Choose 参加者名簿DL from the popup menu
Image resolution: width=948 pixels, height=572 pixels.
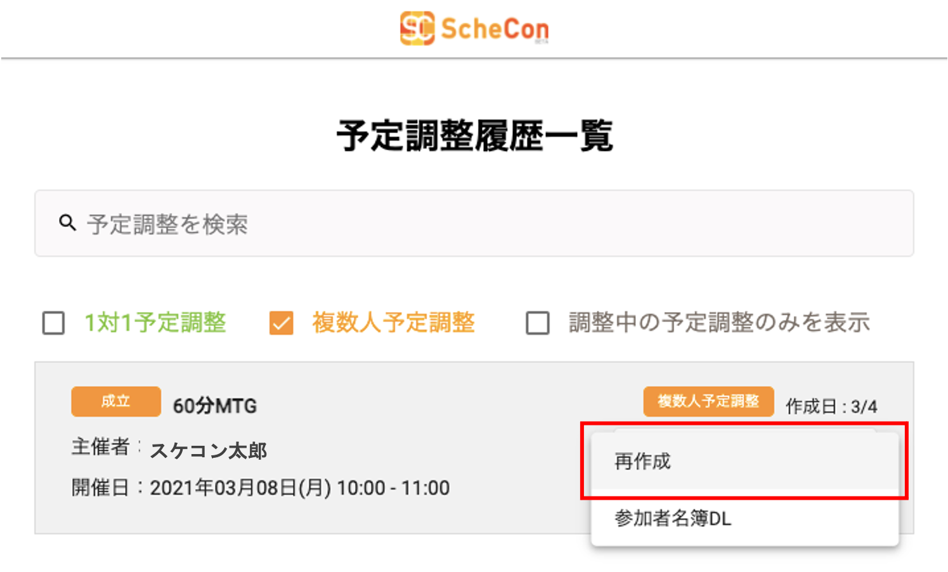[673, 519]
